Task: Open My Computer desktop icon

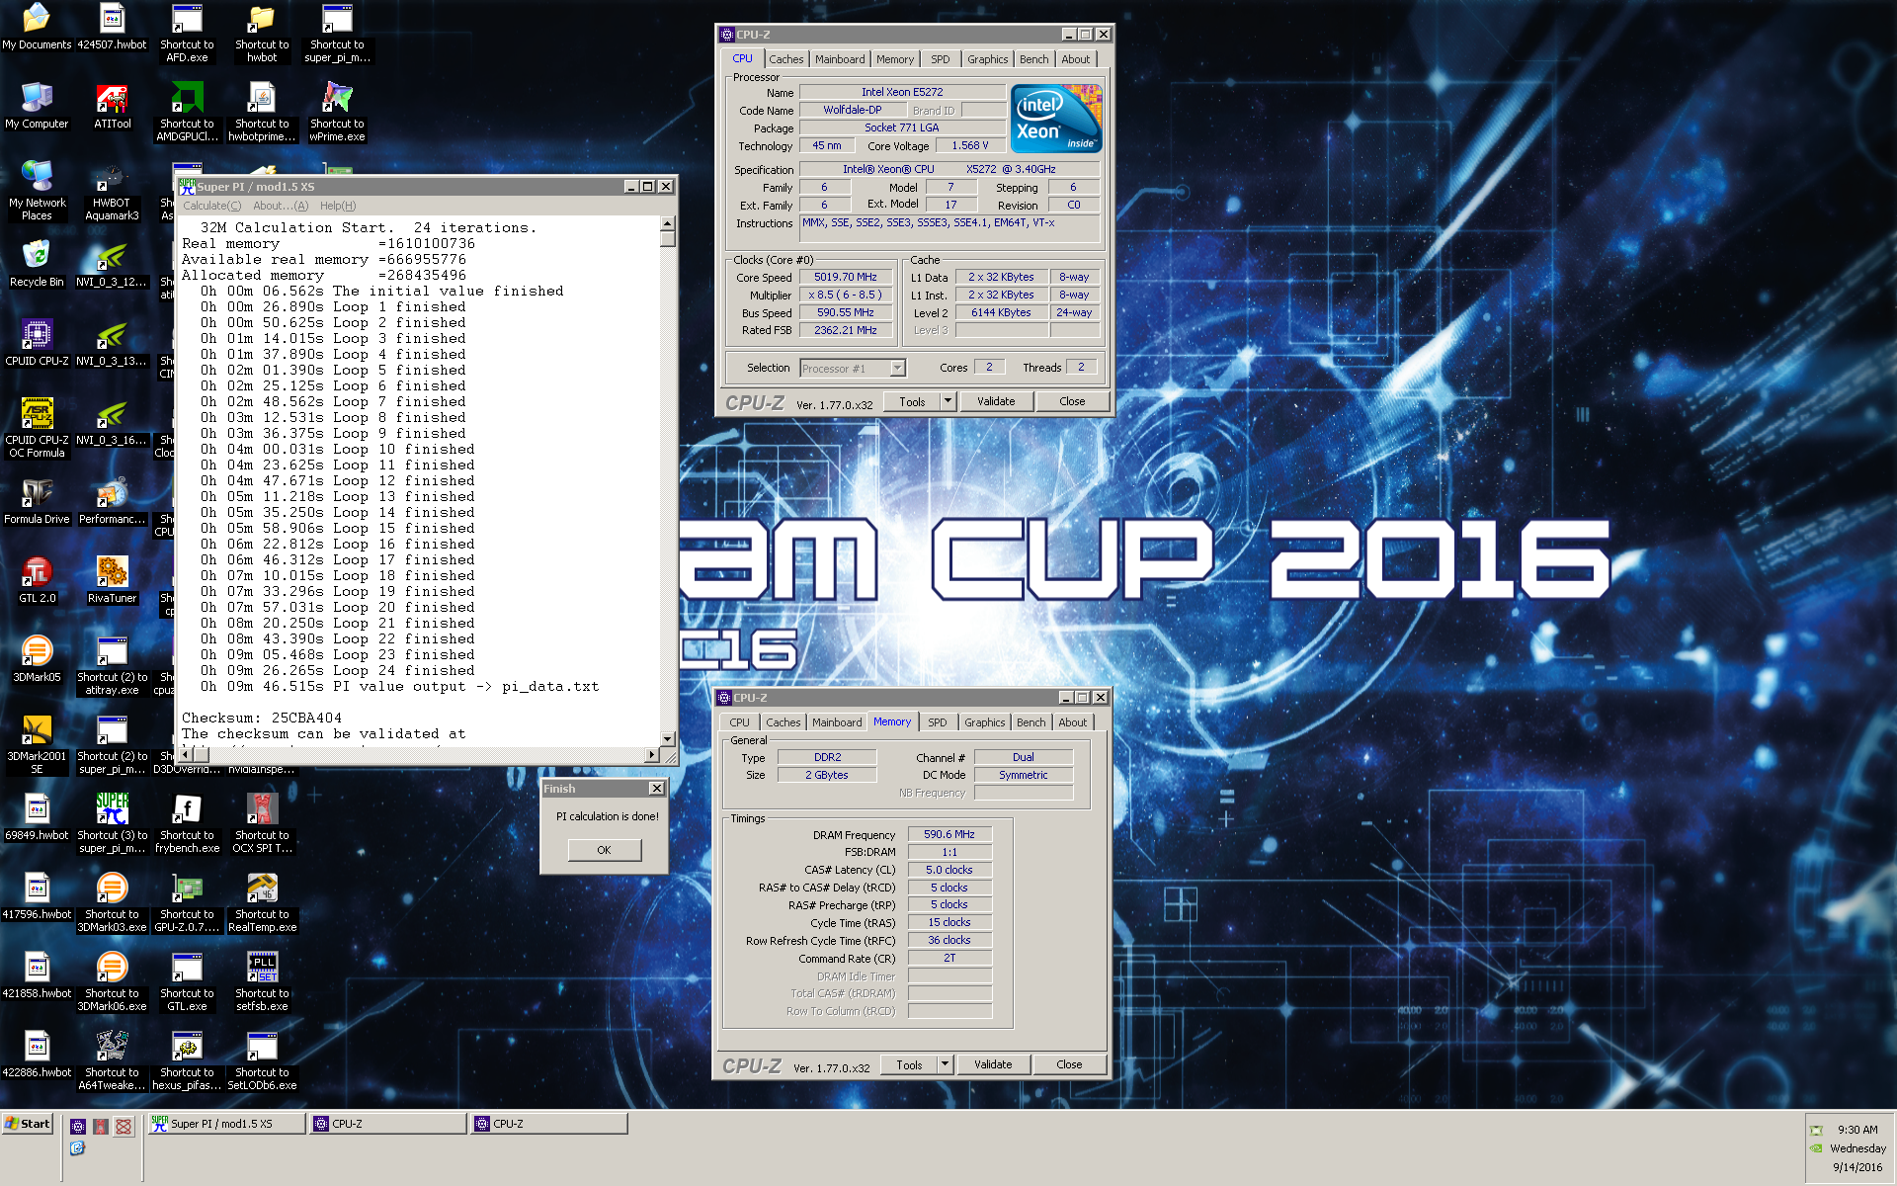Action: click(x=37, y=106)
